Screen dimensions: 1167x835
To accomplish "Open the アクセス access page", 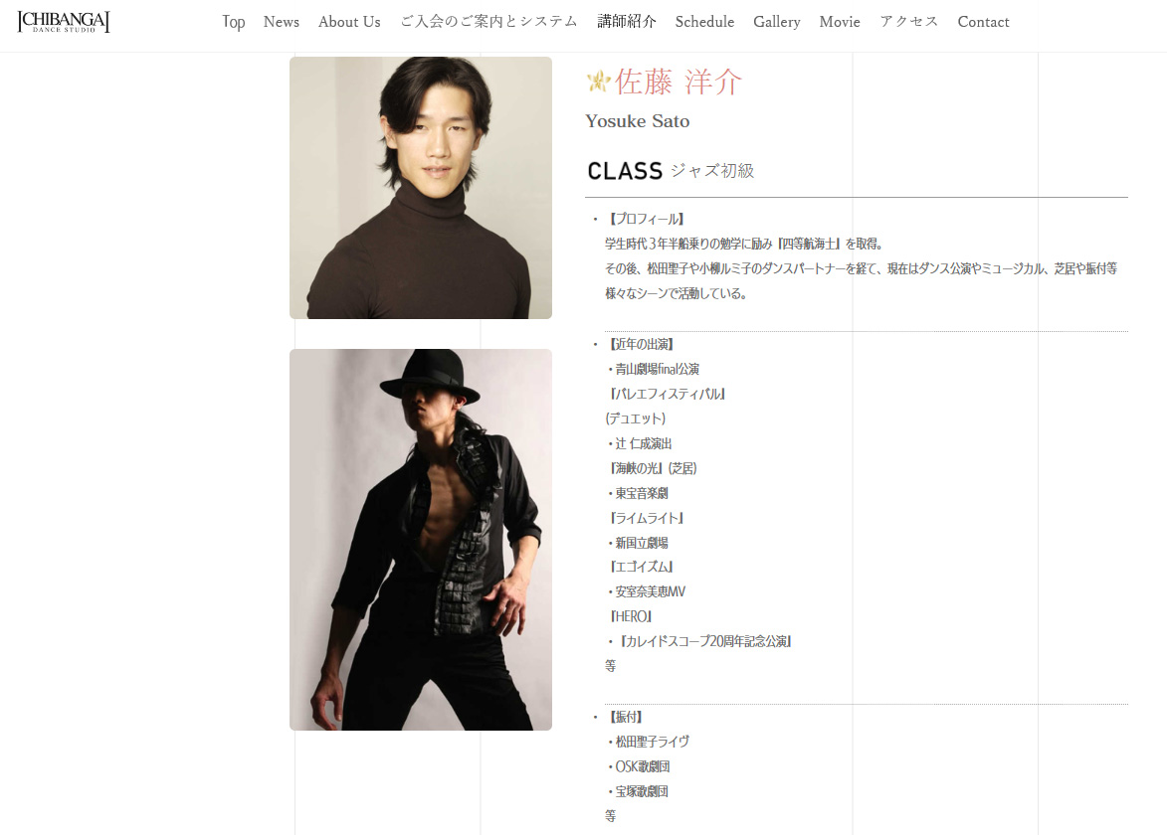I will click(908, 22).
